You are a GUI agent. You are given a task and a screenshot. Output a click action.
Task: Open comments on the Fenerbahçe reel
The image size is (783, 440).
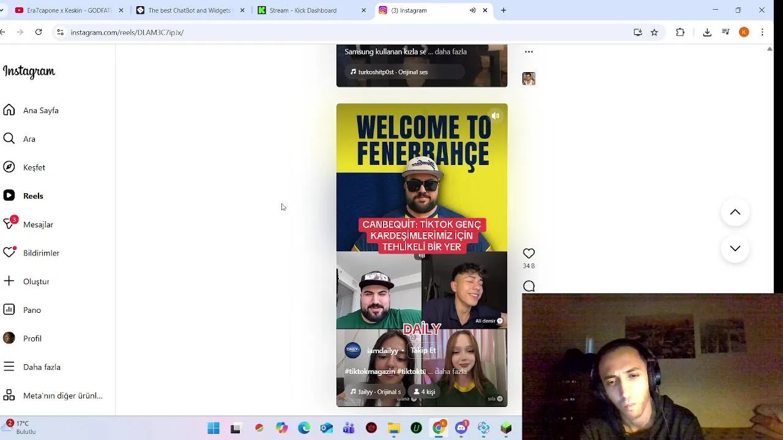[x=529, y=286]
